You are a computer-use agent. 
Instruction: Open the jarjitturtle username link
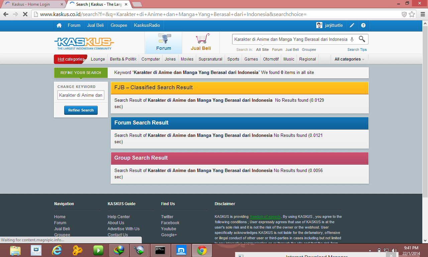pyautogui.click(x=334, y=25)
